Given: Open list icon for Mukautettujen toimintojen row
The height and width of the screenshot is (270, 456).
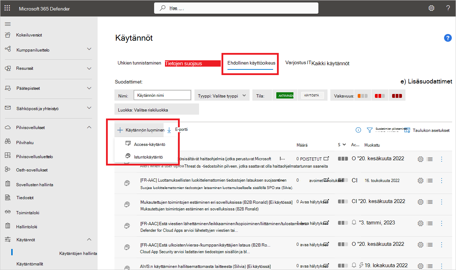Looking at the screenshot, I should pyautogui.click(x=430, y=202).
